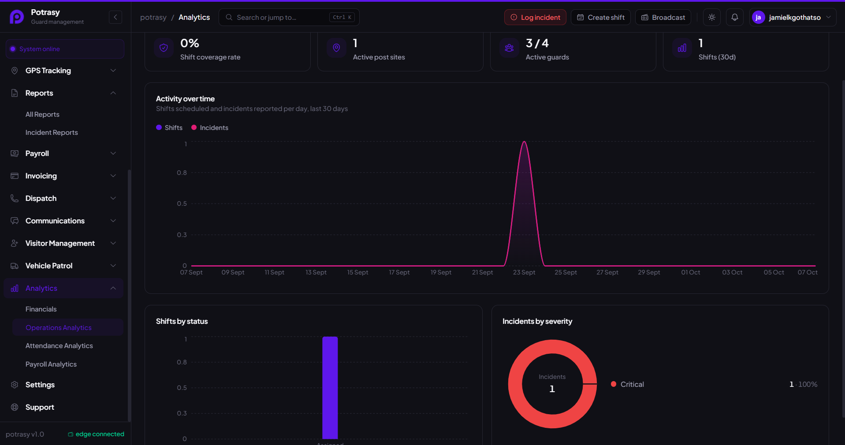Viewport: 845px width, 445px height.
Task: Click the sidebar scrollbar
Action: [x=129, y=295]
